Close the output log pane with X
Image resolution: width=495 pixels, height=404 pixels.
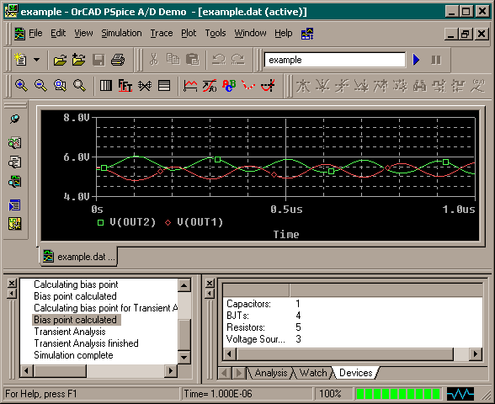(12, 283)
